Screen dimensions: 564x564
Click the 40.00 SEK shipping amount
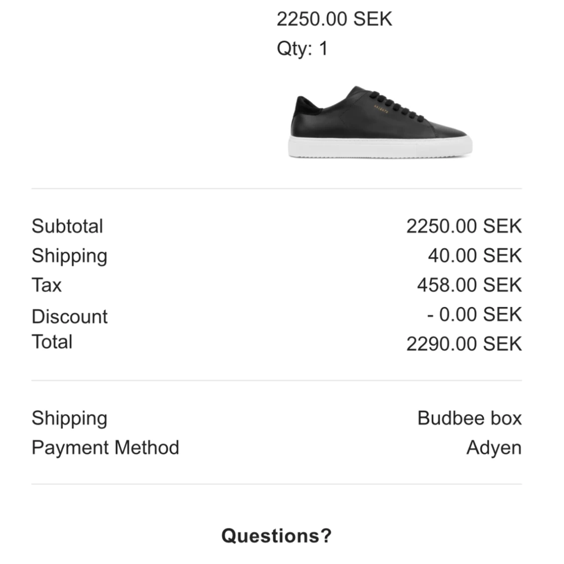point(475,256)
